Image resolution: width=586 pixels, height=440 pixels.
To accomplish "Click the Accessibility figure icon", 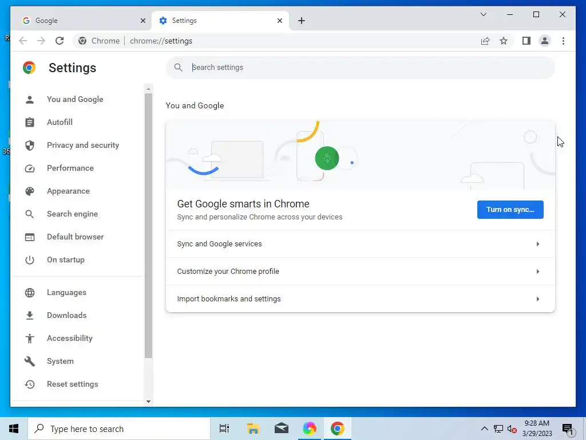I will (x=30, y=338).
